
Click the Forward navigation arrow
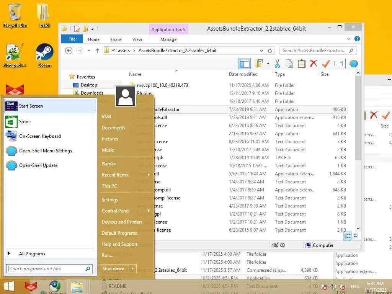pyautogui.click(x=80, y=51)
